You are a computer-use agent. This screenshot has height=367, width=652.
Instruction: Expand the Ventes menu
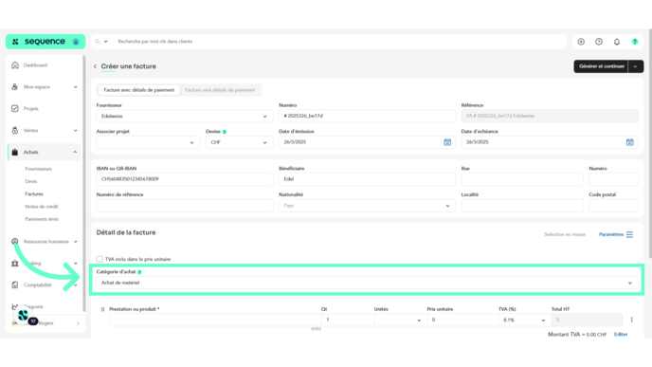click(x=75, y=131)
